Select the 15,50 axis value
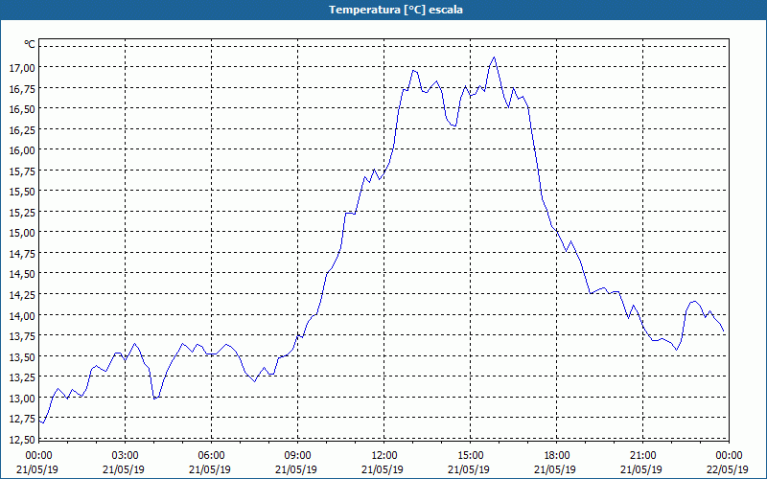This screenshot has width=767, height=479. coord(22,191)
